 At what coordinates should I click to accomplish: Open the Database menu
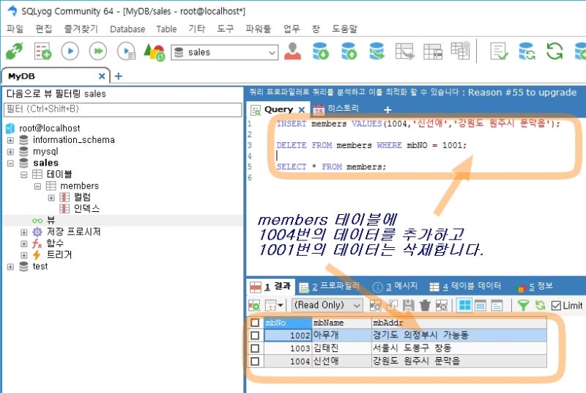127,29
